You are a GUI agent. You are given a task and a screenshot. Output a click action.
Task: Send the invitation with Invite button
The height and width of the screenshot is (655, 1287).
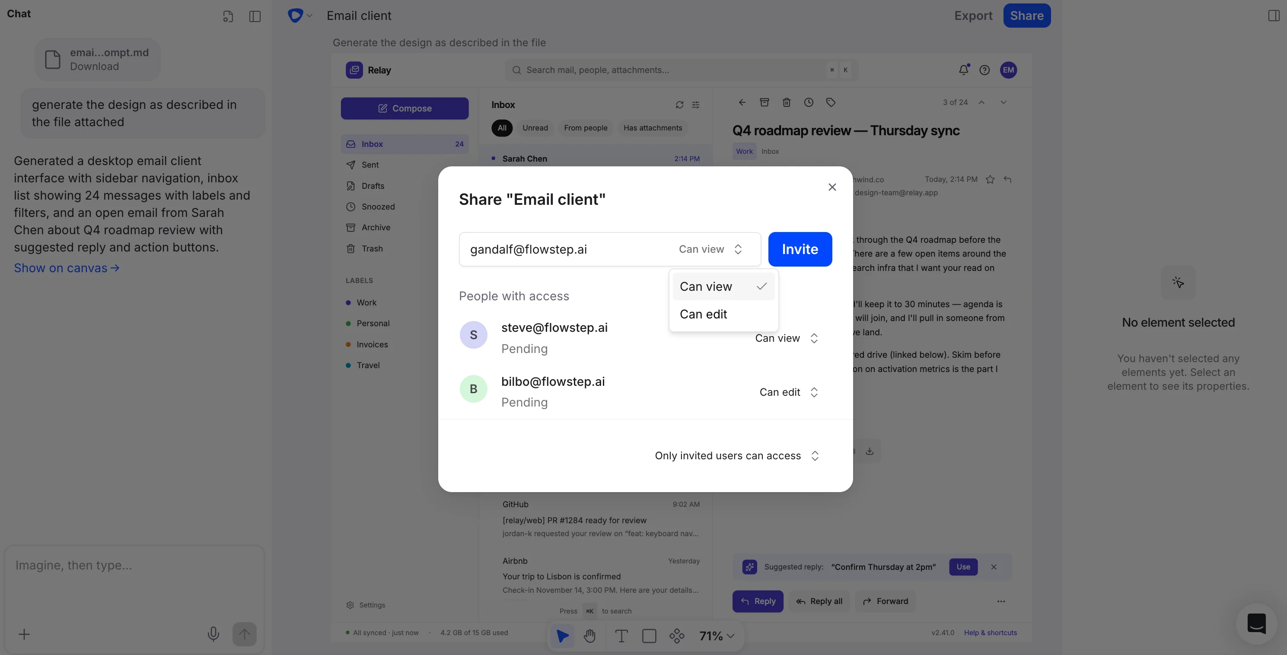[800, 249]
